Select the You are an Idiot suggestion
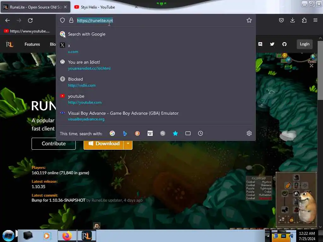 click(156, 65)
